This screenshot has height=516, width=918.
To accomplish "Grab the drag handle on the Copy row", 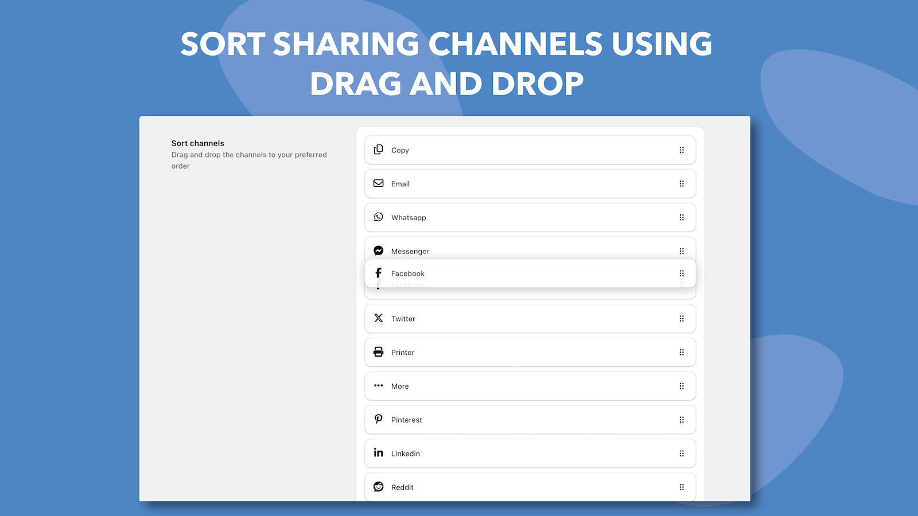I will [682, 150].
